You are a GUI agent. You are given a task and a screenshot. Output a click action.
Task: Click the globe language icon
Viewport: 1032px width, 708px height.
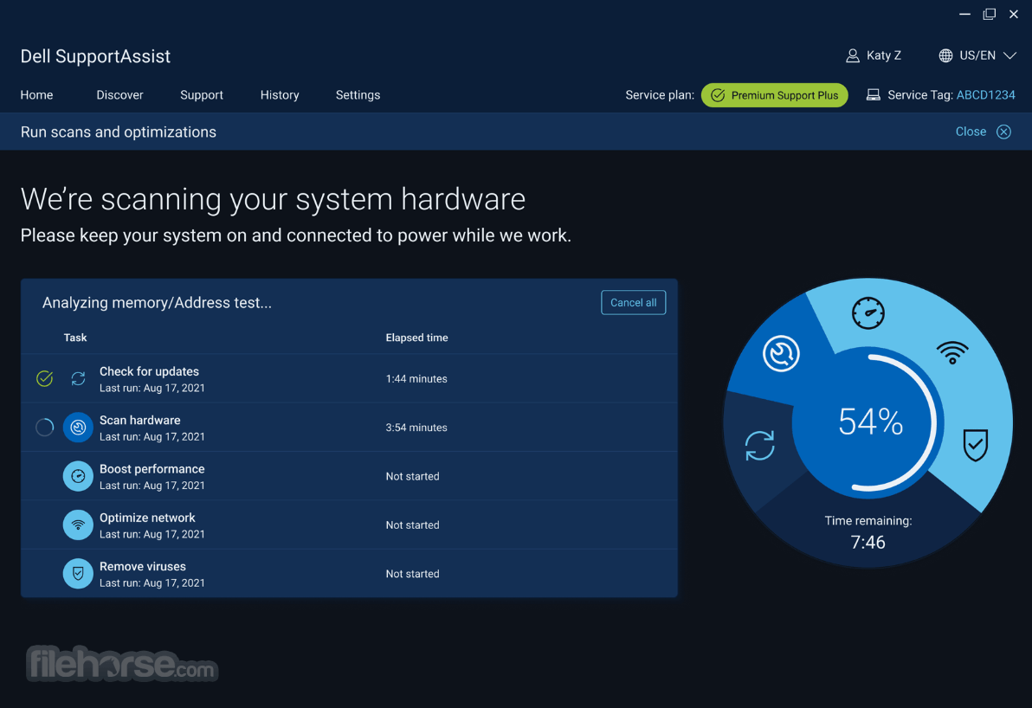point(945,56)
